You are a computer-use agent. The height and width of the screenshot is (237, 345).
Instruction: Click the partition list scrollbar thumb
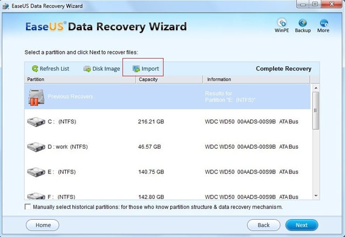pyautogui.click(x=316, y=111)
